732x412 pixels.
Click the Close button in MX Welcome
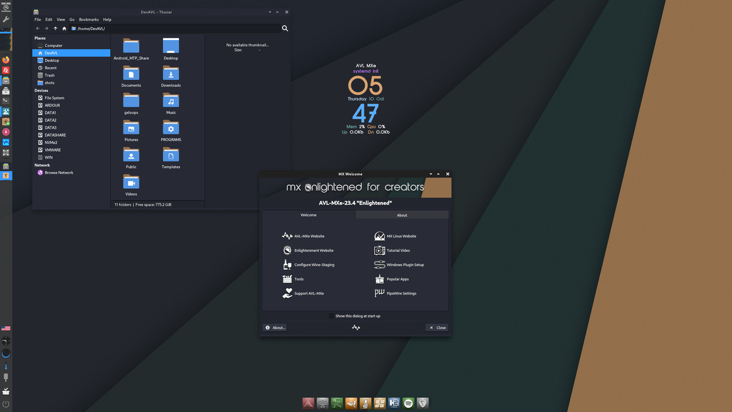point(437,327)
